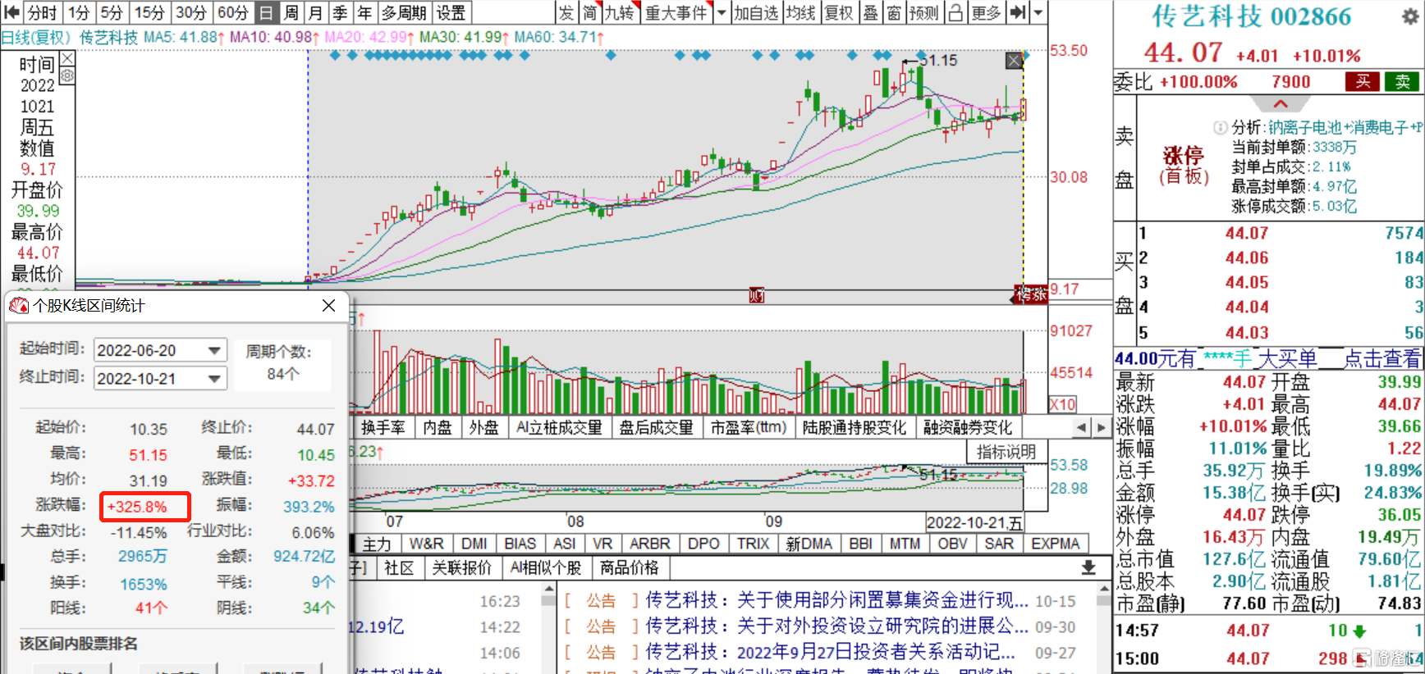This screenshot has height=674, width=1425.
Task: Click the green 卖 sell button
Action: 1402,81
